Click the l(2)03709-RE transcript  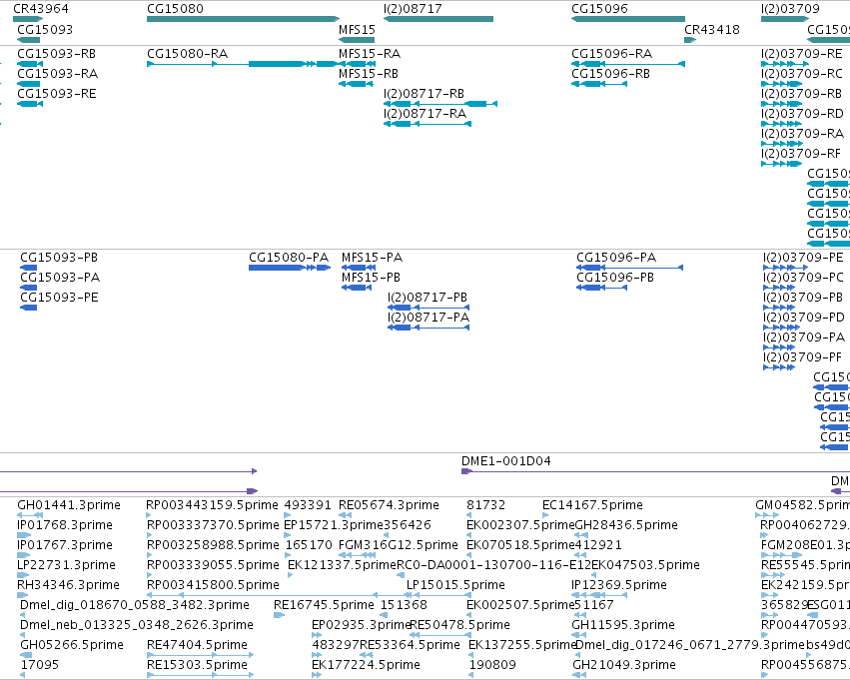point(785,64)
